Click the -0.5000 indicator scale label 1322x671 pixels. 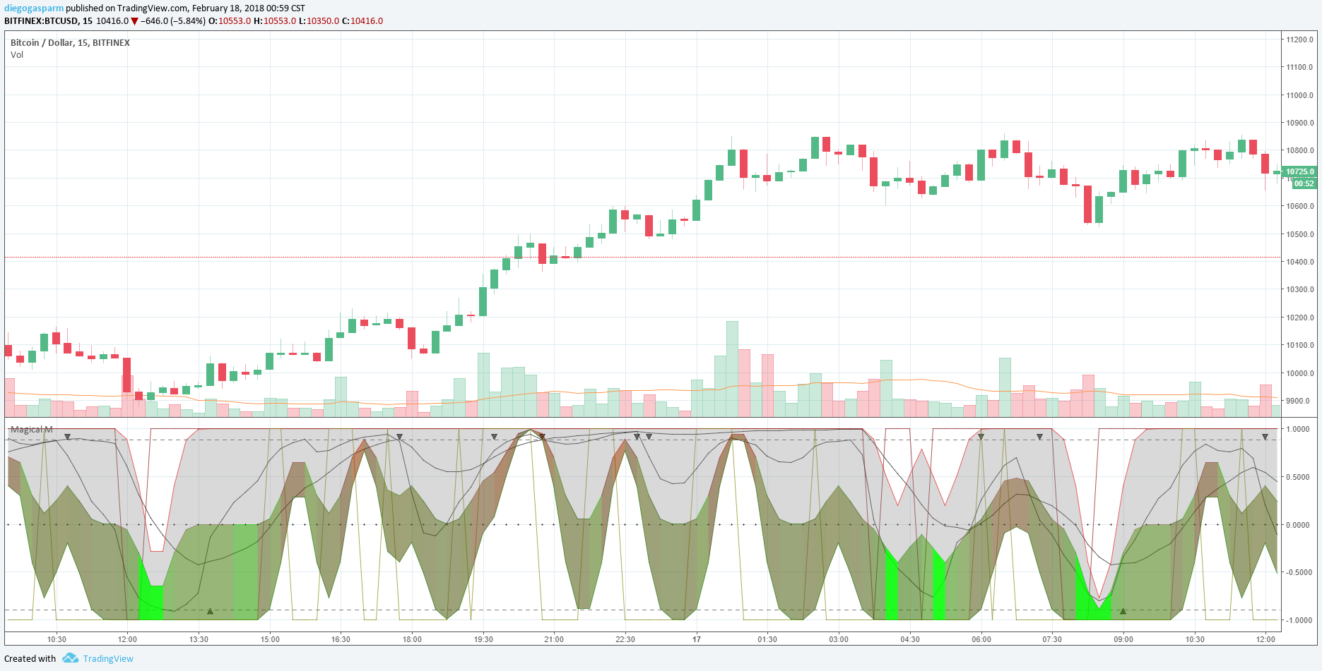pyautogui.click(x=1297, y=572)
